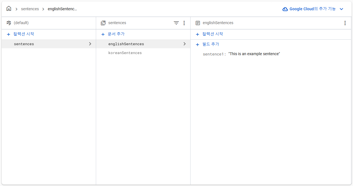The image size is (353, 186).
Task: Click the englishSentences title in right panel header
Action: click(x=218, y=23)
